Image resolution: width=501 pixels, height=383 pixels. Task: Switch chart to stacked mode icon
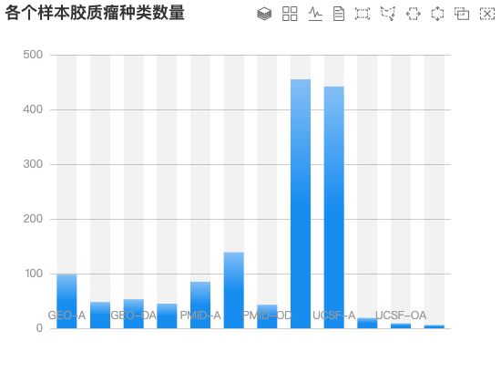pyautogui.click(x=264, y=14)
